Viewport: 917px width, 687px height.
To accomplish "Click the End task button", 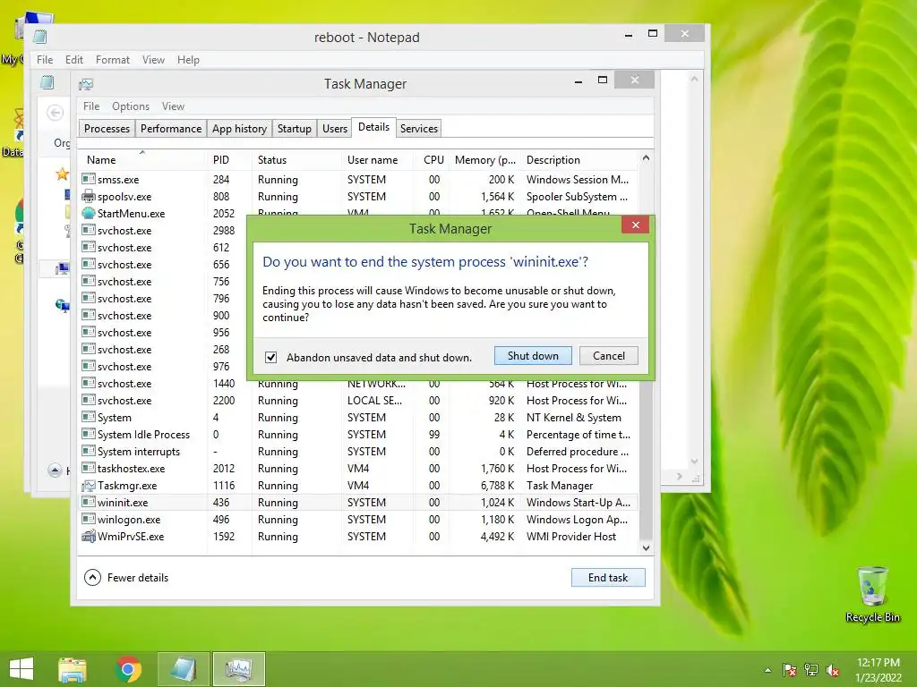I will point(608,577).
